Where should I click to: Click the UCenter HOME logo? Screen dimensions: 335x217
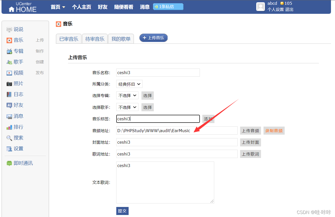23,7
